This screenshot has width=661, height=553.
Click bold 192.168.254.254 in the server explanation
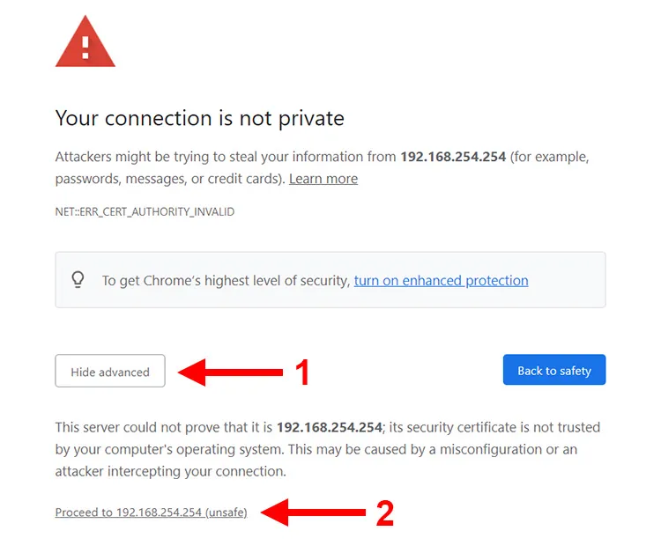pyautogui.click(x=330, y=427)
